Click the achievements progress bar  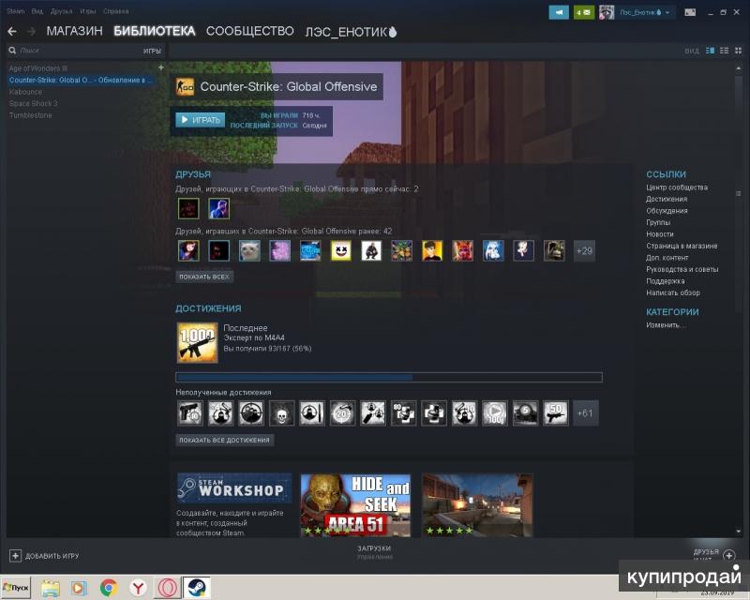(x=389, y=377)
